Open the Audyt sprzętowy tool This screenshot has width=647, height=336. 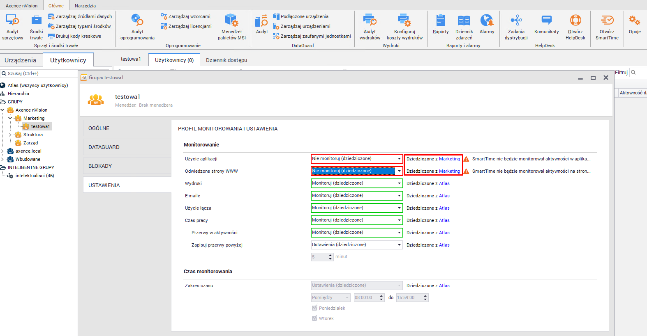point(12,21)
